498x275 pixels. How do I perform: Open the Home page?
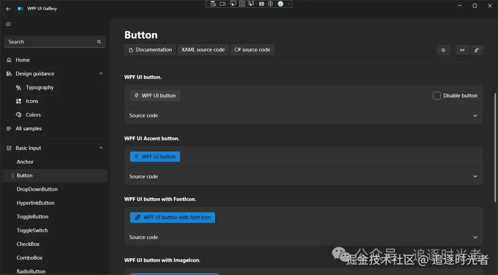[x=55, y=60]
